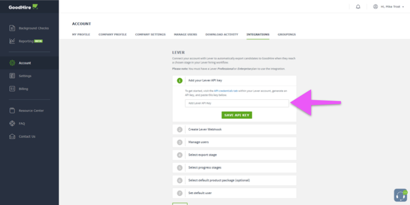Expand the Create Lever Webhook step
This screenshot has height=205, width=410.
click(234, 129)
